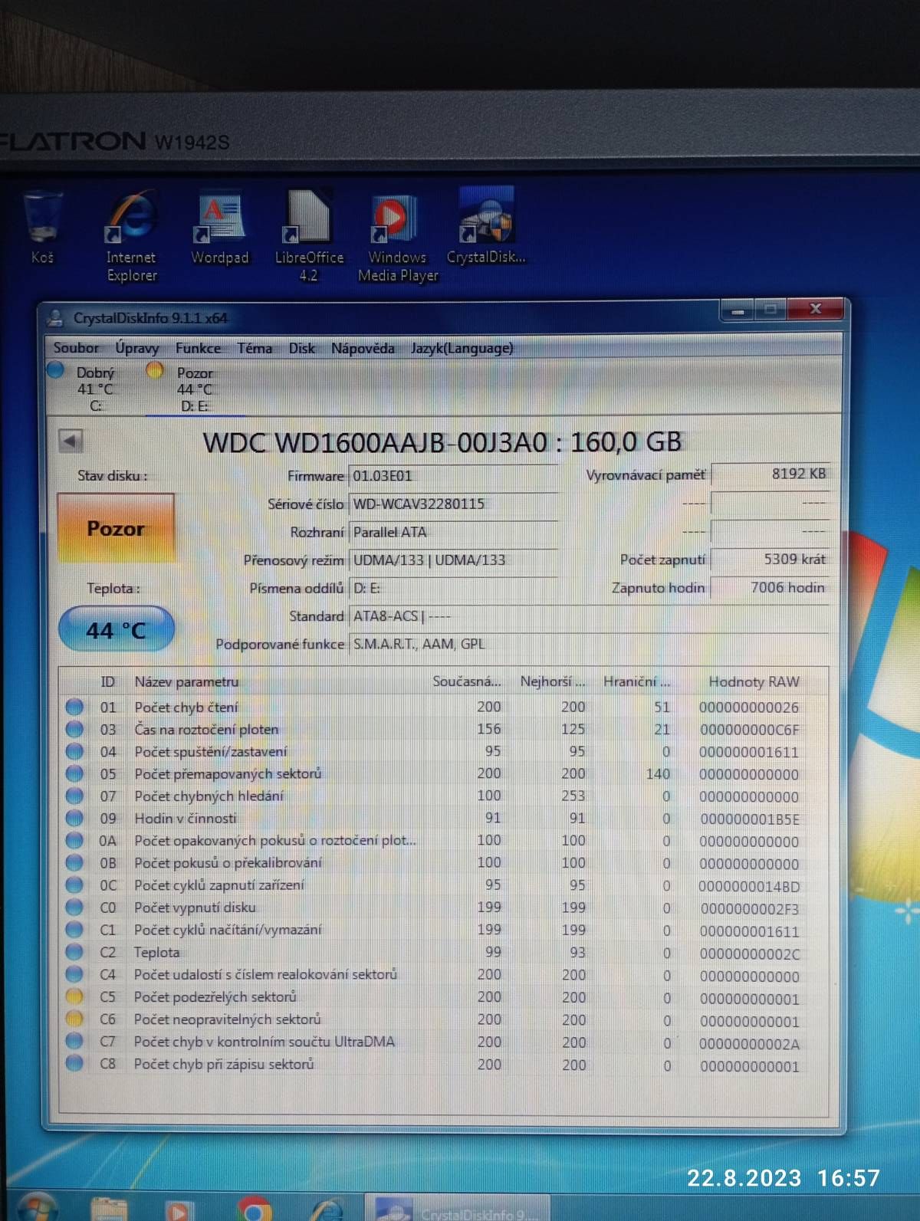Open Google Chrome from the taskbar
The width and height of the screenshot is (920, 1221).
pos(254,1209)
